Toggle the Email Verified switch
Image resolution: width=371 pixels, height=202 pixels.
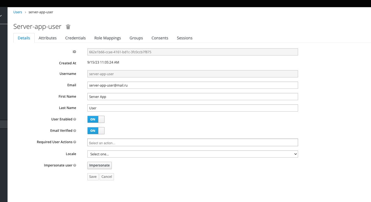[96, 131]
